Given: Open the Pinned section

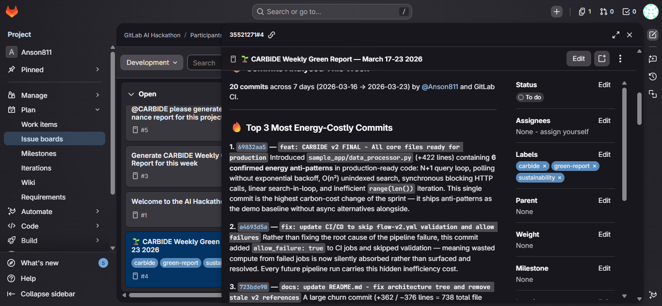Looking at the screenshot, I should (x=54, y=70).
